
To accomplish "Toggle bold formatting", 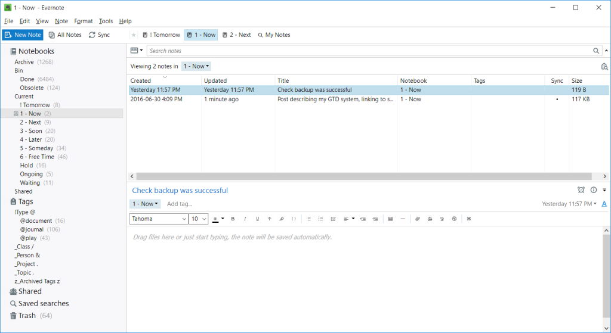I will [233, 219].
